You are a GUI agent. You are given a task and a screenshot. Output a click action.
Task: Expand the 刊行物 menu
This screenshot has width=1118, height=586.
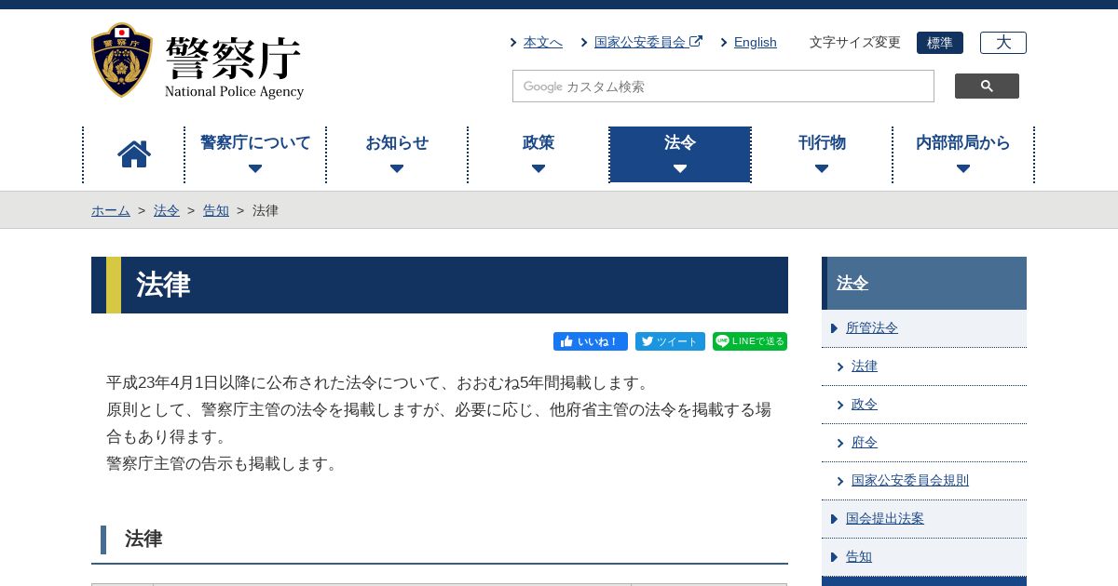pyautogui.click(x=822, y=154)
